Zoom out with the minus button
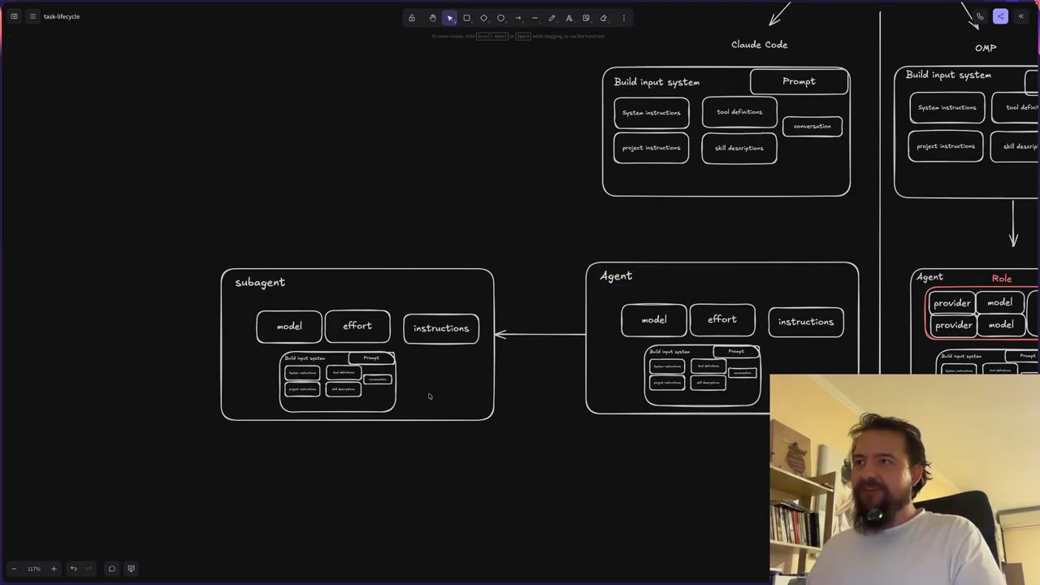 pos(14,569)
